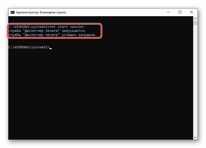The width and height of the screenshot is (206, 148).
Task: Click the blinking cursor at the last prompt
Action: [51, 48]
